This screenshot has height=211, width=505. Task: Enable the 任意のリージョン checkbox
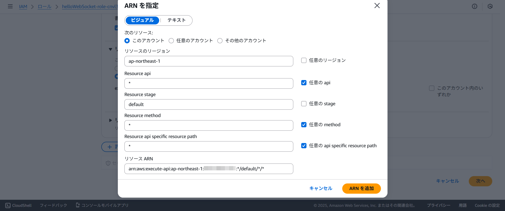pyautogui.click(x=304, y=60)
